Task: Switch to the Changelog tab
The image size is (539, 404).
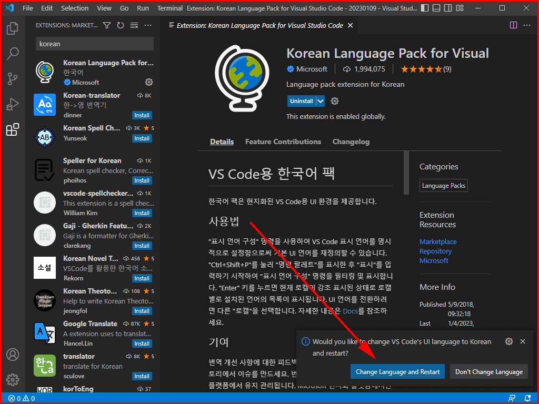Action: (351, 142)
